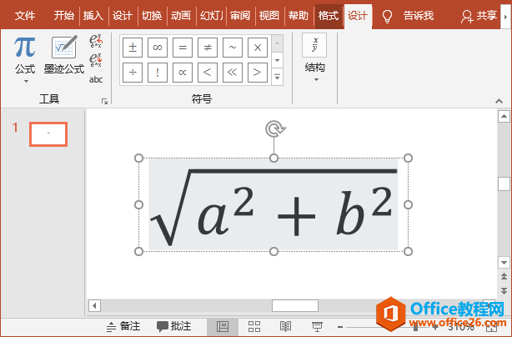This screenshot has height=337, width=512.
Task: Click inside the square root equation
Action: point(274,204)
